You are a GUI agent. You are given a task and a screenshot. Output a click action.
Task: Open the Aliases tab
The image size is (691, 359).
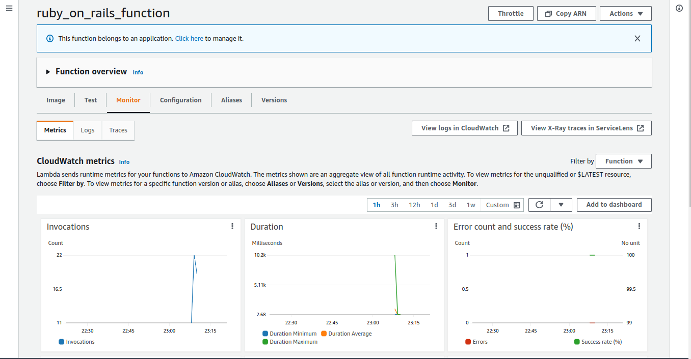tap(231, 100)
